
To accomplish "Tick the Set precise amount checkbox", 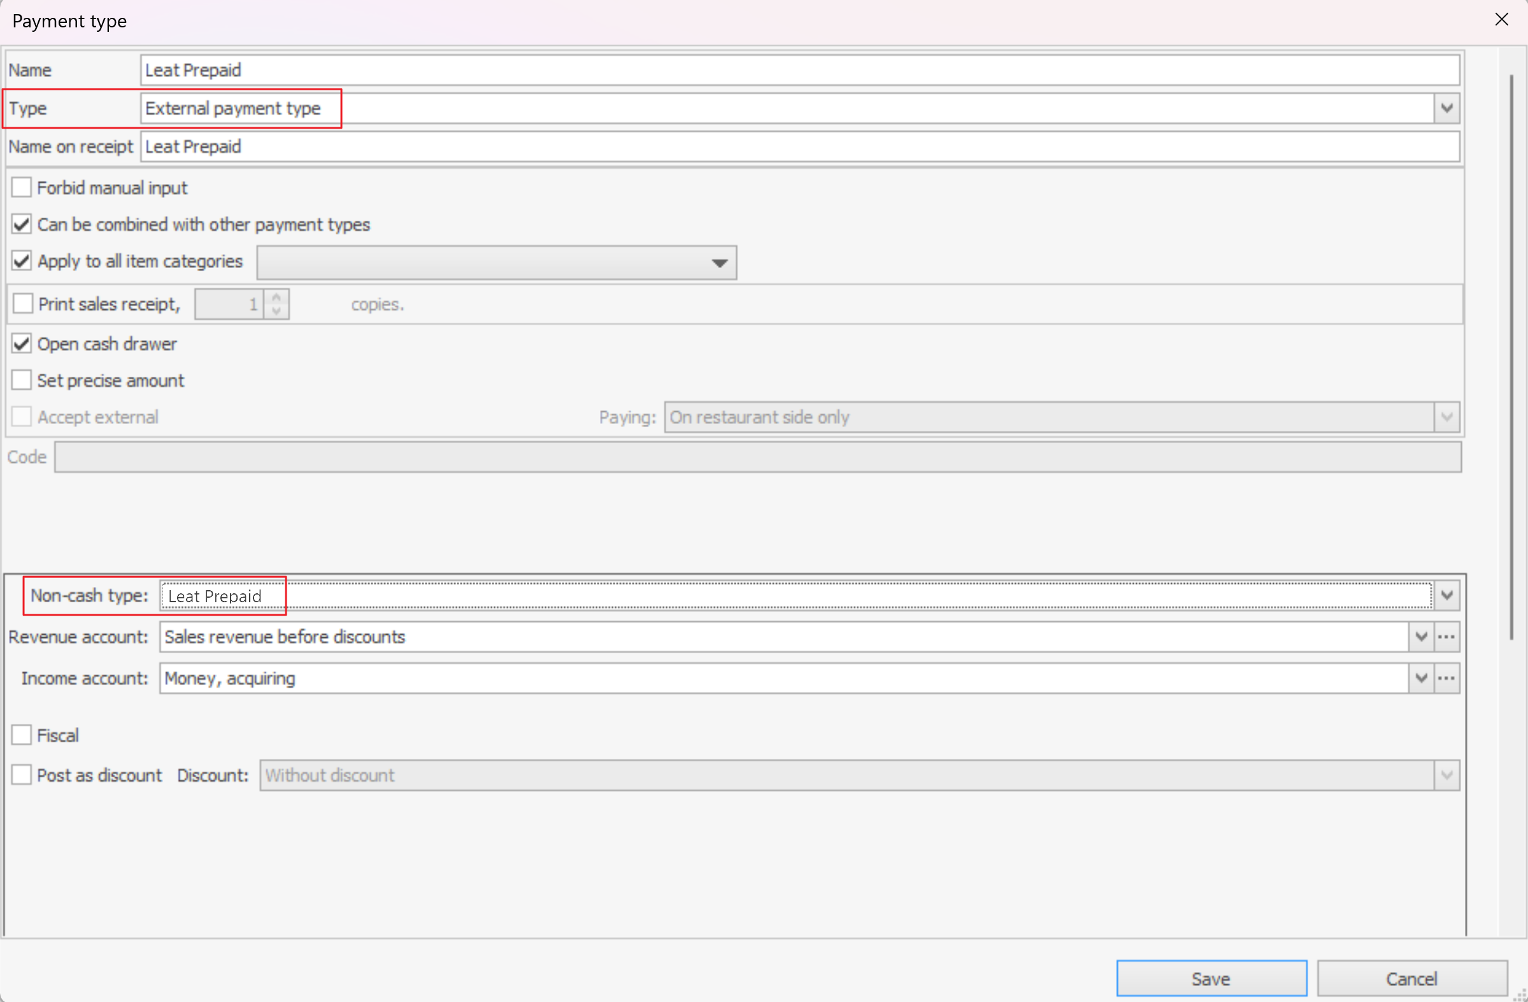I will [x=22, y=381].
